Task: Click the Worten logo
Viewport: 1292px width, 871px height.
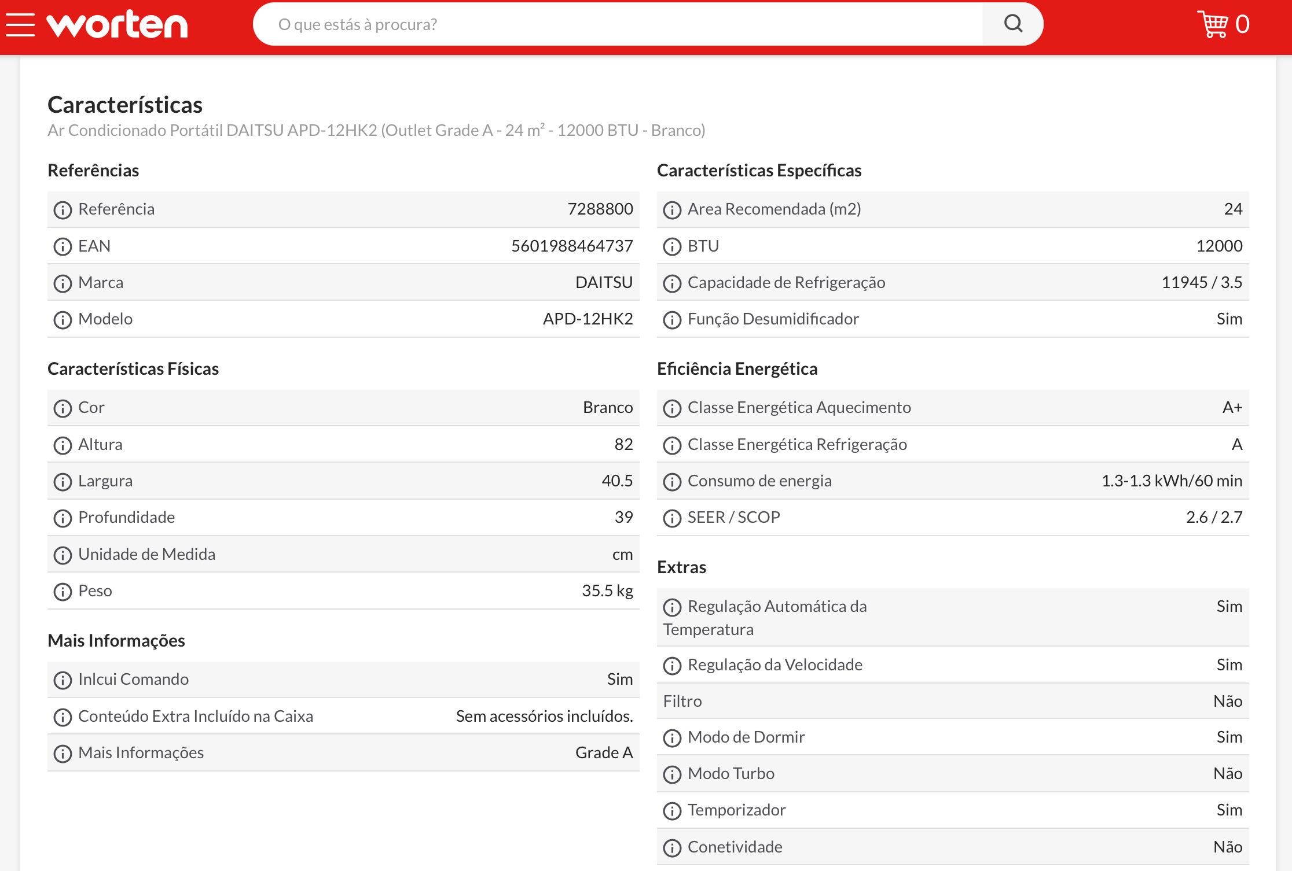Action: click(118, 24)
